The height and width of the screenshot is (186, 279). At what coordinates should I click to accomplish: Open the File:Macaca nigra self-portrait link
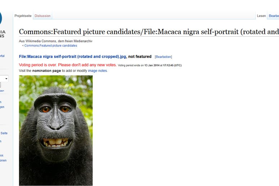pos(72,56)
